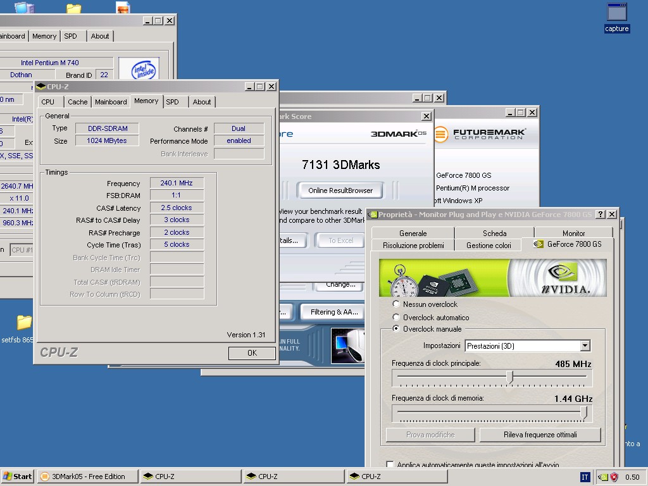Click CPU-Z title bar chip icon
The width and height of the screenshot is (648, 486).
point(40,86)
